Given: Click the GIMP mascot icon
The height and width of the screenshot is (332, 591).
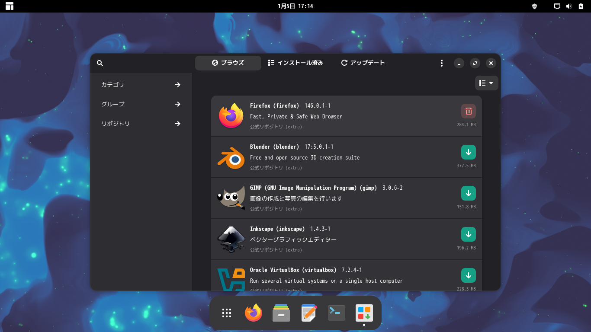Looking at the screenshot, I should pos(231,198).
